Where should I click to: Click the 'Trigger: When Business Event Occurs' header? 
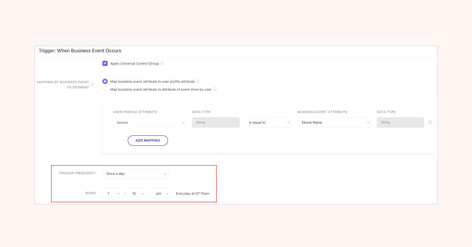80,51
